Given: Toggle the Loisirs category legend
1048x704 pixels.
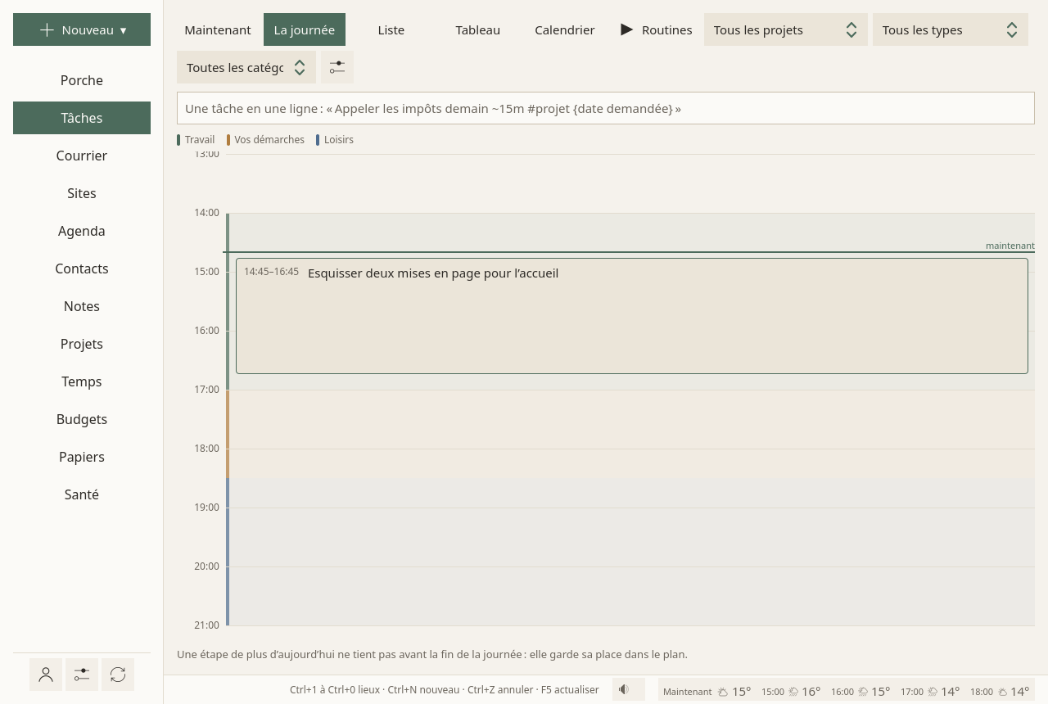Looking at the screenshot, I should coord(335,140).
